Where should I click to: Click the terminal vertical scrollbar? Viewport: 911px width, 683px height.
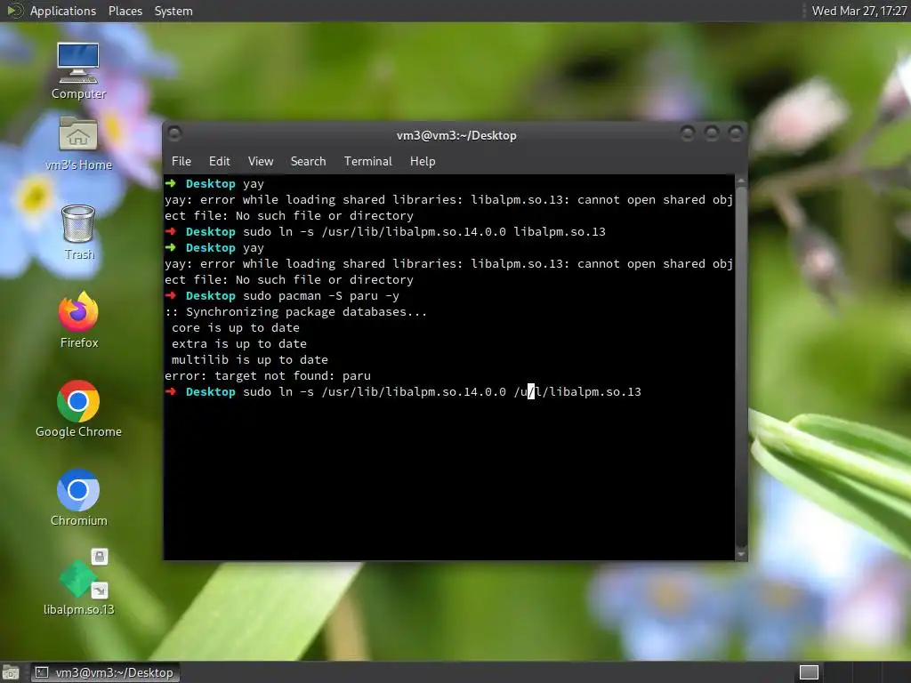tap(741, 367)
